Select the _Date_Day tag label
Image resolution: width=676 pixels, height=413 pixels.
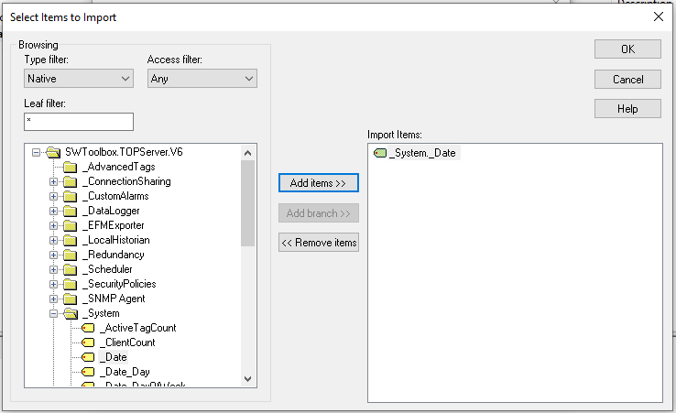tap(125, 372)
